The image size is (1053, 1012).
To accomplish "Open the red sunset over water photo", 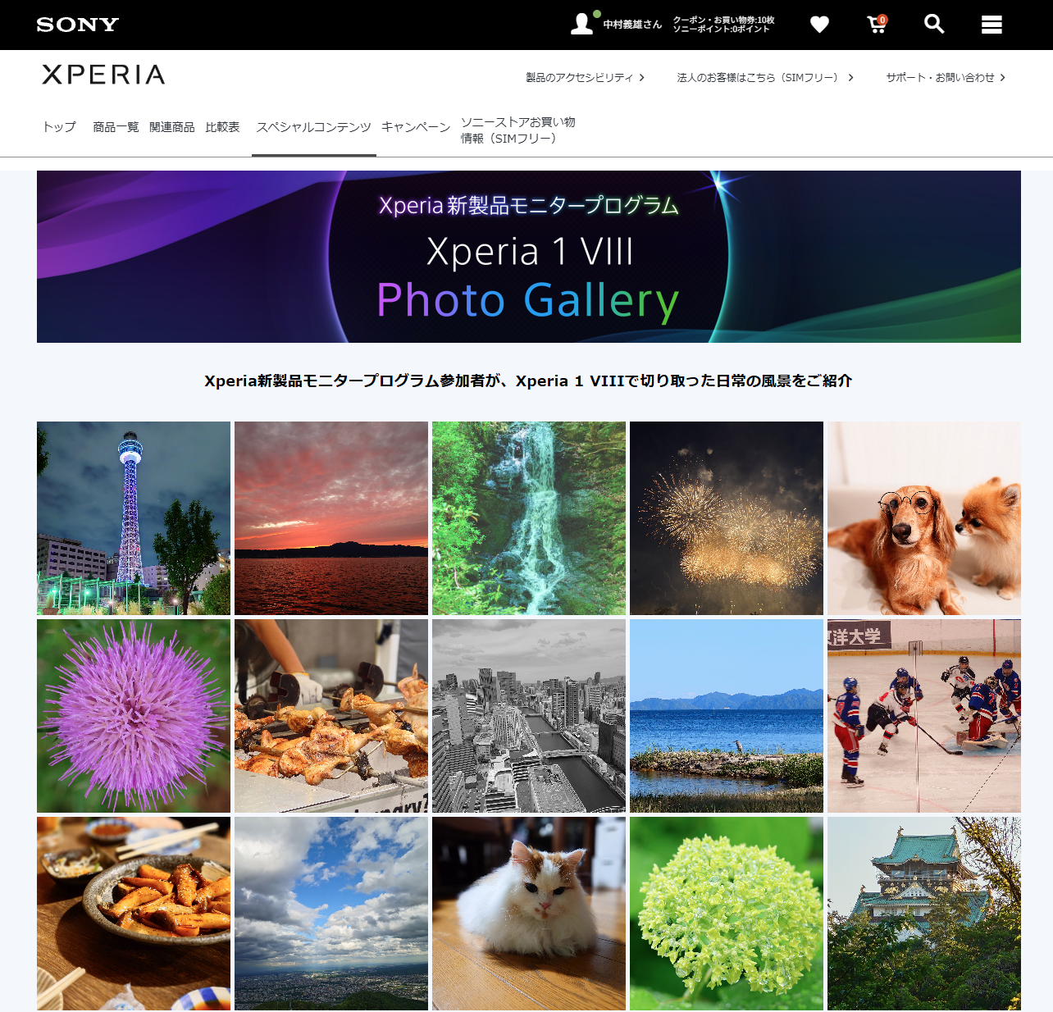I will click(331, 518).
